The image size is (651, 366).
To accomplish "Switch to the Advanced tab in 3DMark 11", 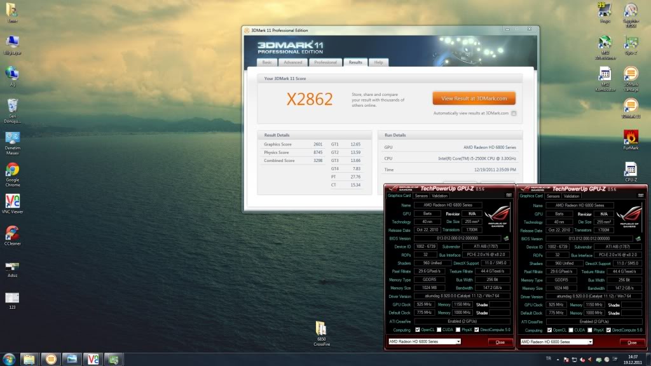I will (292, 62).
